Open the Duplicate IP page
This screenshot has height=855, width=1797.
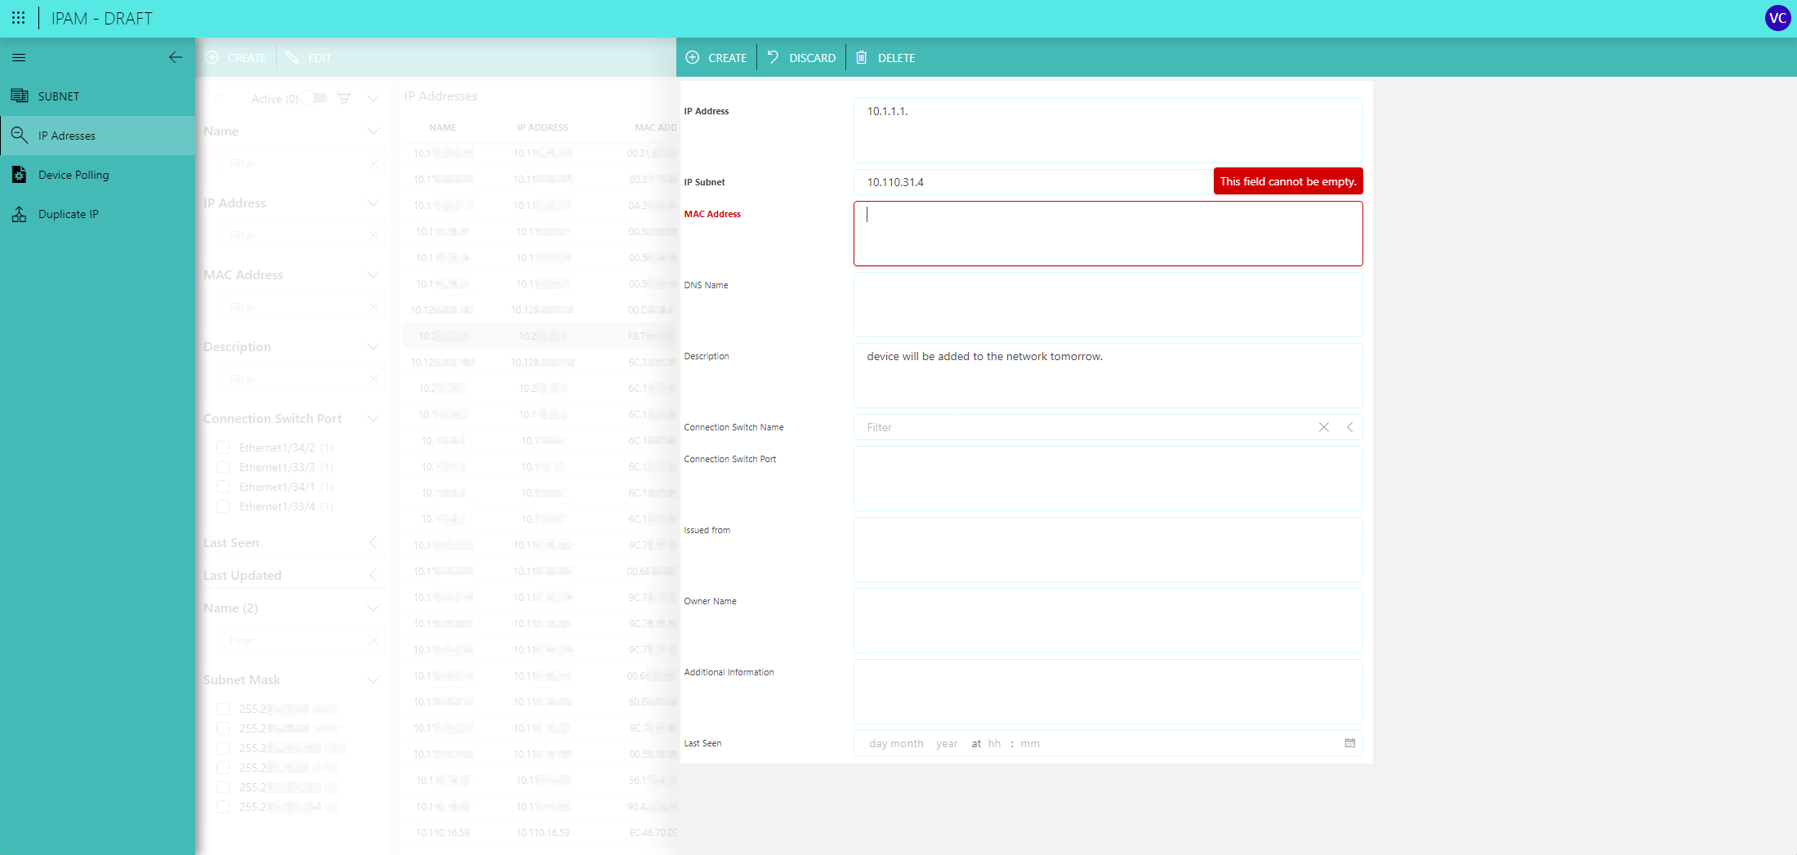click(x=68, y=214)
